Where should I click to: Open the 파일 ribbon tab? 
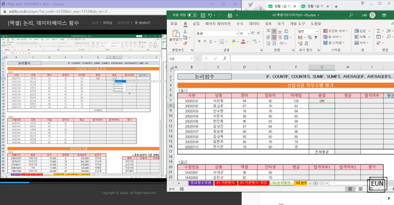pyautogui.click(x=174, y=23)
